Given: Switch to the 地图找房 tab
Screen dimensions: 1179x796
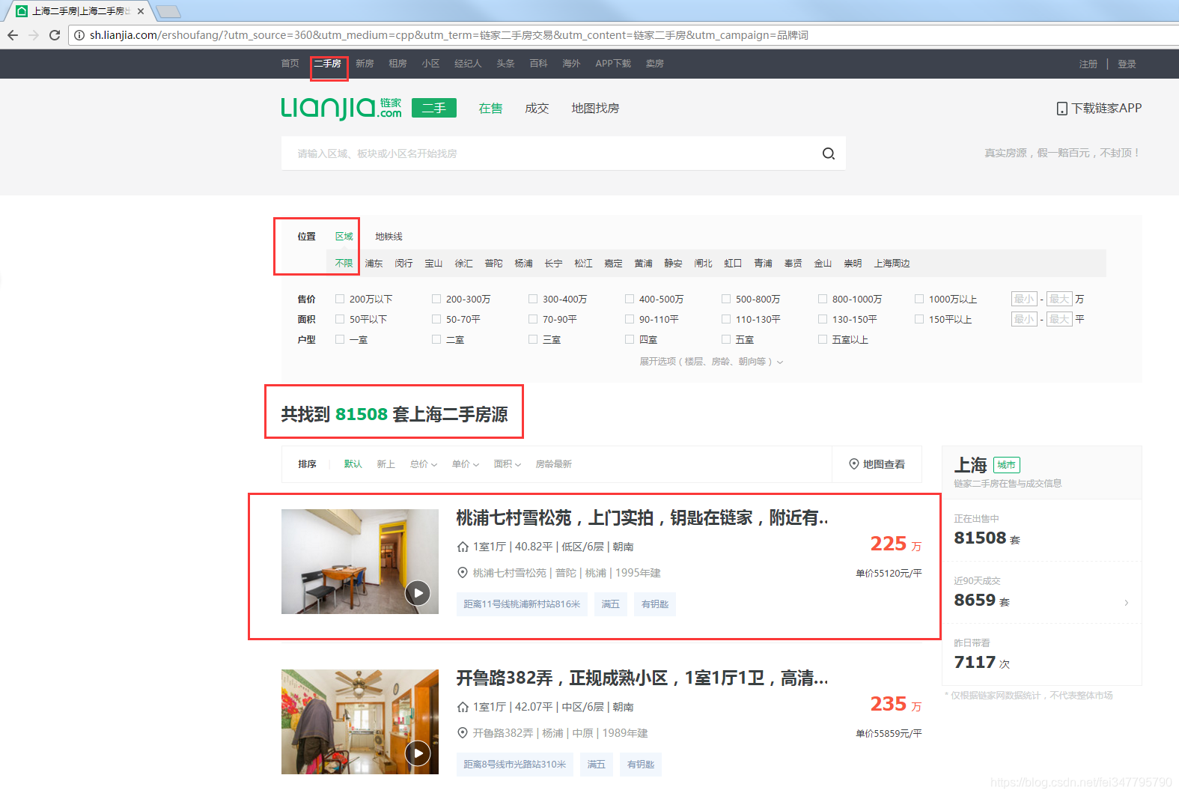Looking at the screenshot, I should tap(595, 109).
